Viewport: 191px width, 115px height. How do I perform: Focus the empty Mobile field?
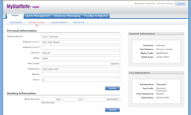81,75
